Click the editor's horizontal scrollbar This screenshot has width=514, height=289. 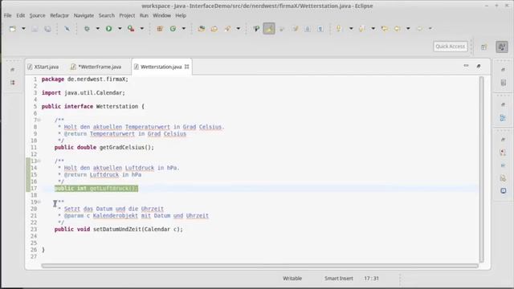[259, 266]
